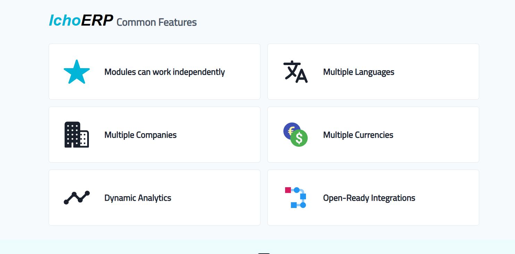Click the small building in companies icon

tap(84, 139)
